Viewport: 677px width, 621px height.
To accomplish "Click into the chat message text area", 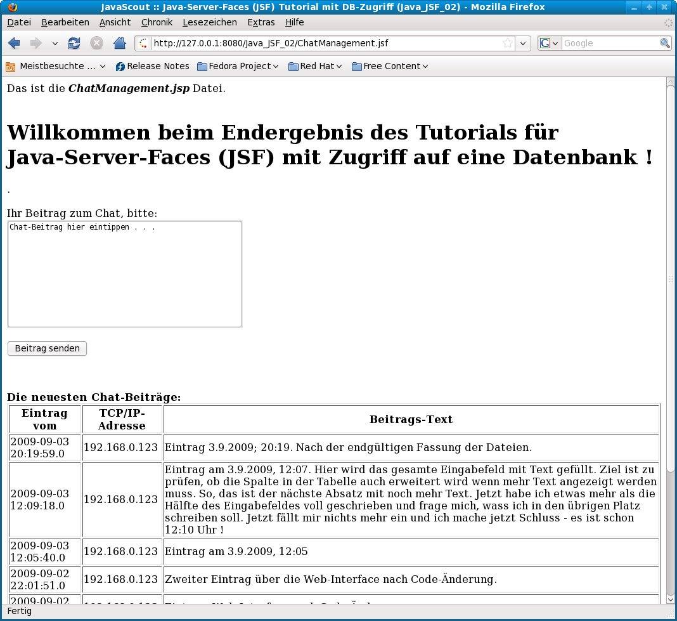I will coord(124,274).
